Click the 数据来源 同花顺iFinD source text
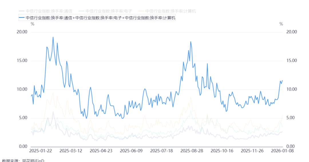The image size is (309, 162). pos(23,160)
